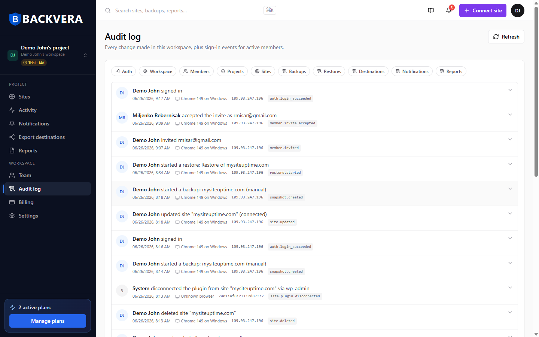Click the site.plugin_disconnected tag

pyautogui.click(x=295, y=296)
